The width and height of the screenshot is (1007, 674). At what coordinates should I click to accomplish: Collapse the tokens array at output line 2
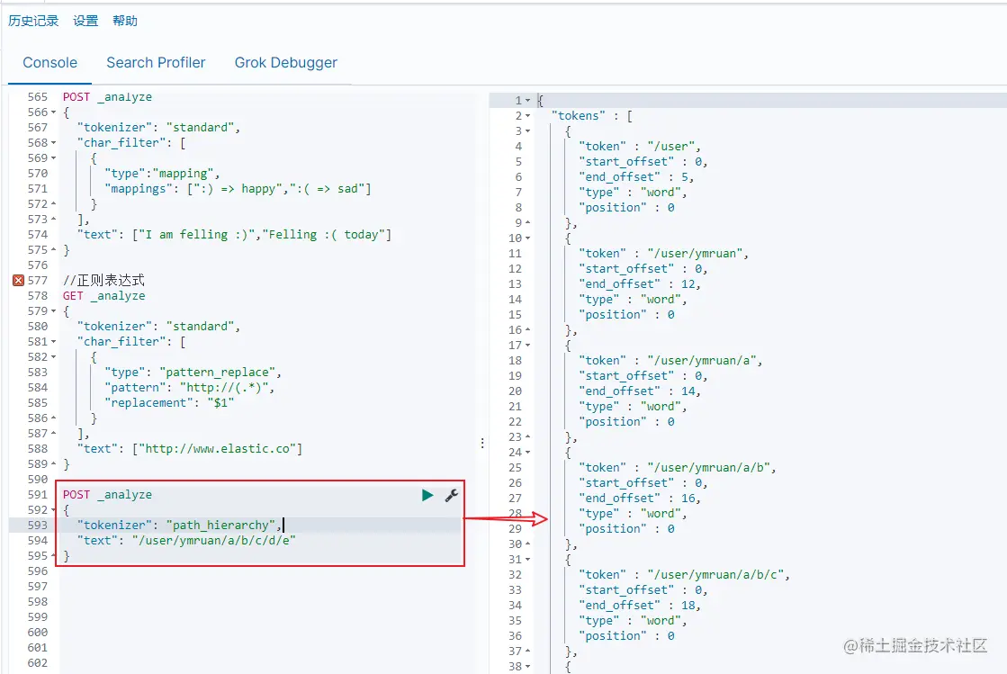[x=528, y=116]
